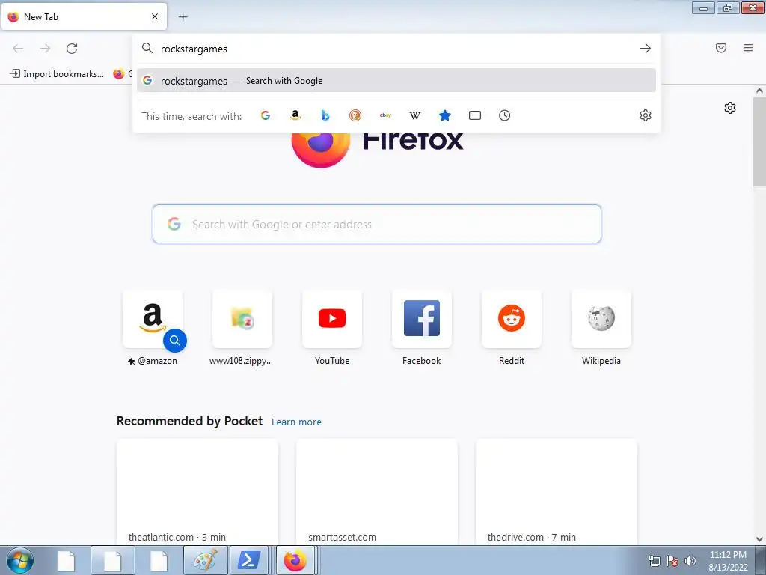Open the Save to Pocket button

[x=721, y=48]
